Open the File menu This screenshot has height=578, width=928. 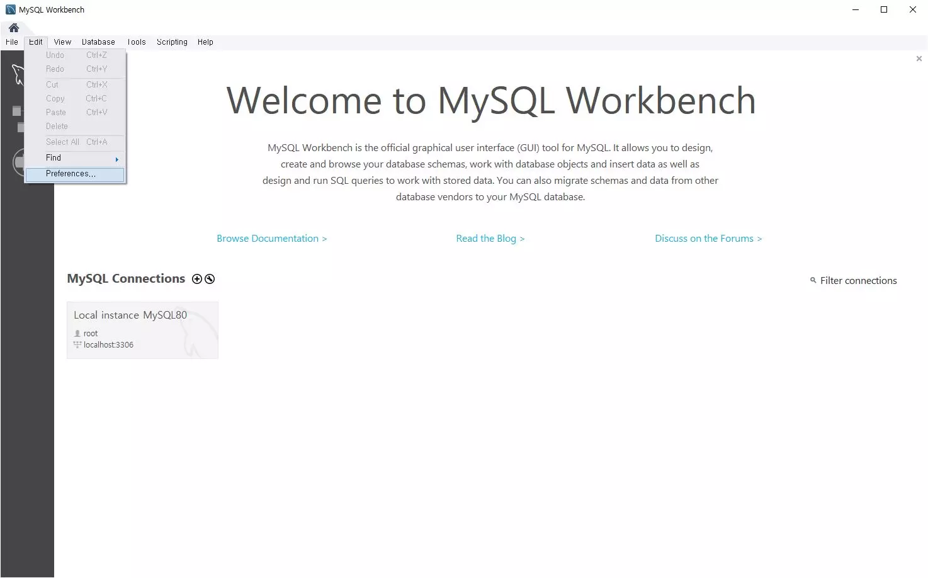click(x=12, y=42)
